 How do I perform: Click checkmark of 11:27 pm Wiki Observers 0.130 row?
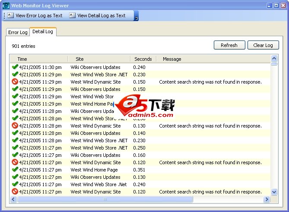[x=15, y=177]
